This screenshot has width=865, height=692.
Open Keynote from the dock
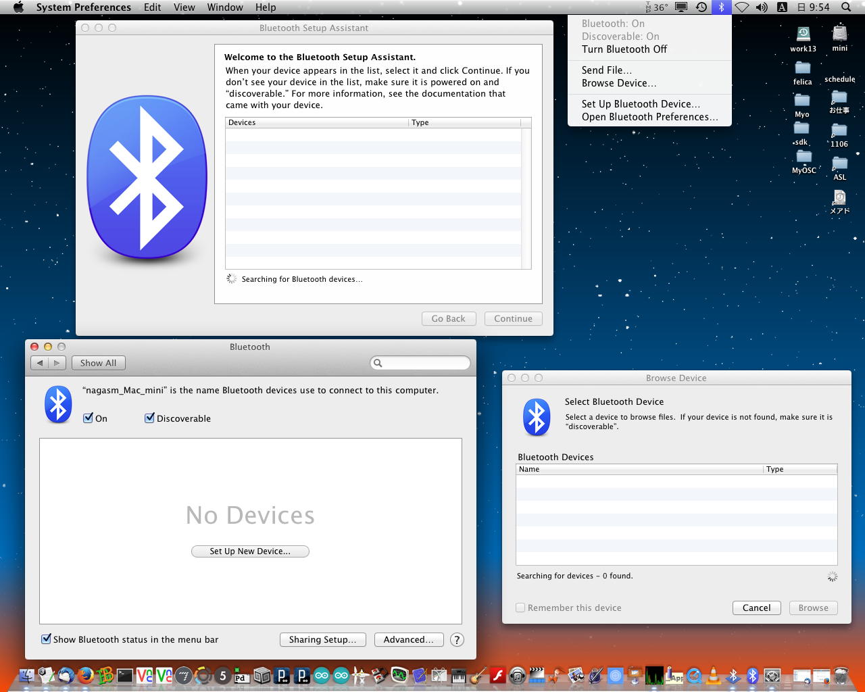[635, 675]
